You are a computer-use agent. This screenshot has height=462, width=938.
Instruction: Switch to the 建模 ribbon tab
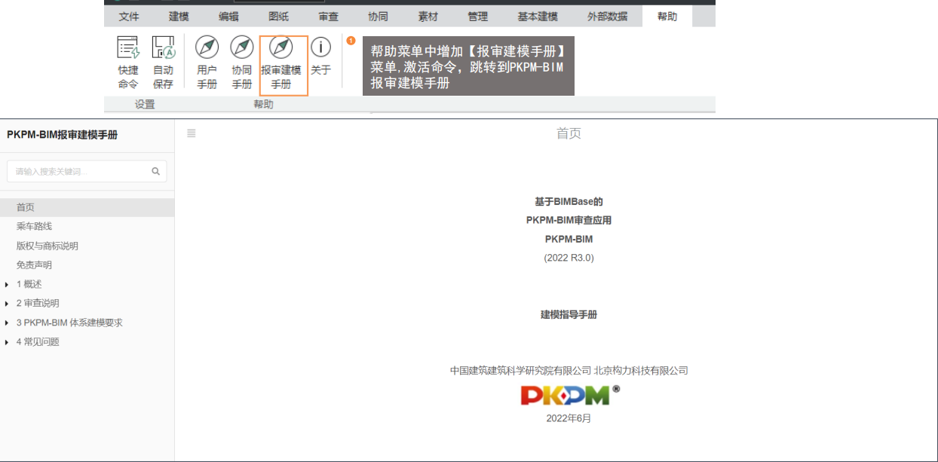pos(179,17)
